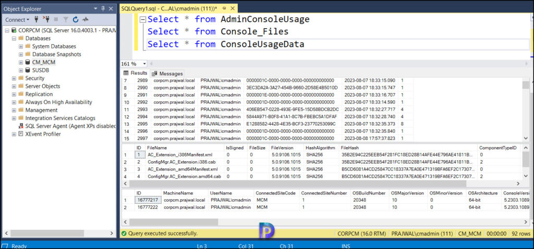Viewport: 534px width, 249px height.
Task: Expand the Security node
Action: point(14,78)
